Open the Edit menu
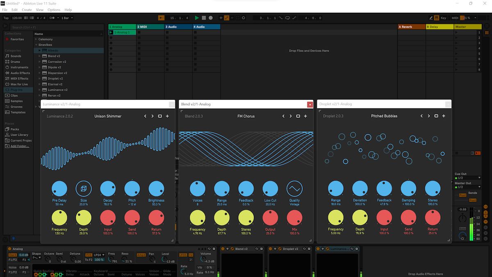 point(15,9)
